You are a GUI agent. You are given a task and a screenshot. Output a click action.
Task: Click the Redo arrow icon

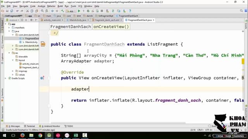22,11
